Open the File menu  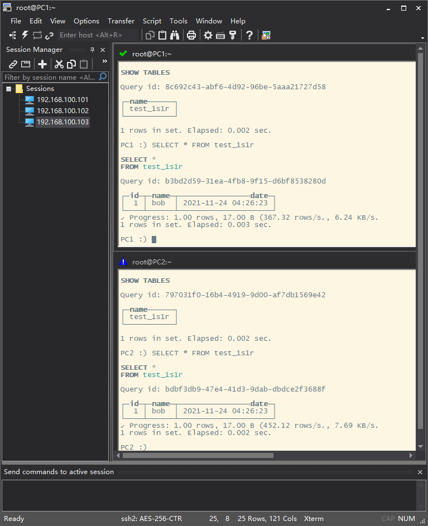click(16, 21)
